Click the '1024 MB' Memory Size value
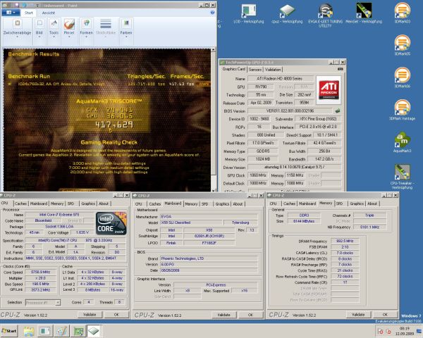423x338 pixels. 263,159
